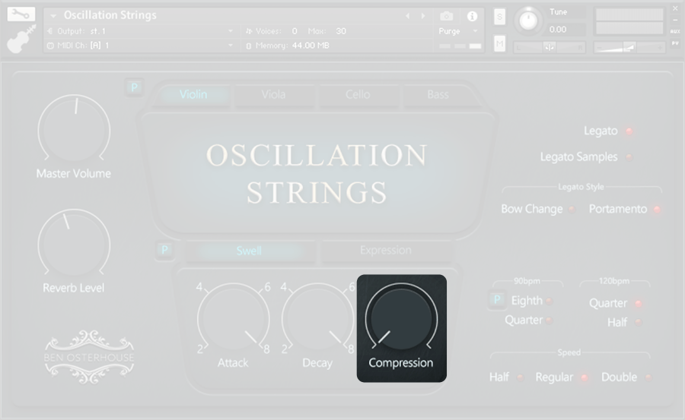Go to the next instrument preset arrow

click(x=423, y=16)
